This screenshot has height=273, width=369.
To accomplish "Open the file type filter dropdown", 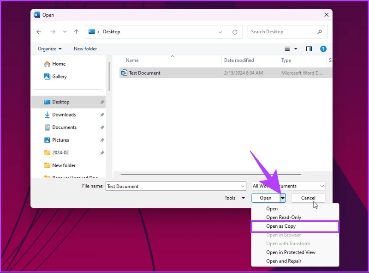I will [288, 186].
